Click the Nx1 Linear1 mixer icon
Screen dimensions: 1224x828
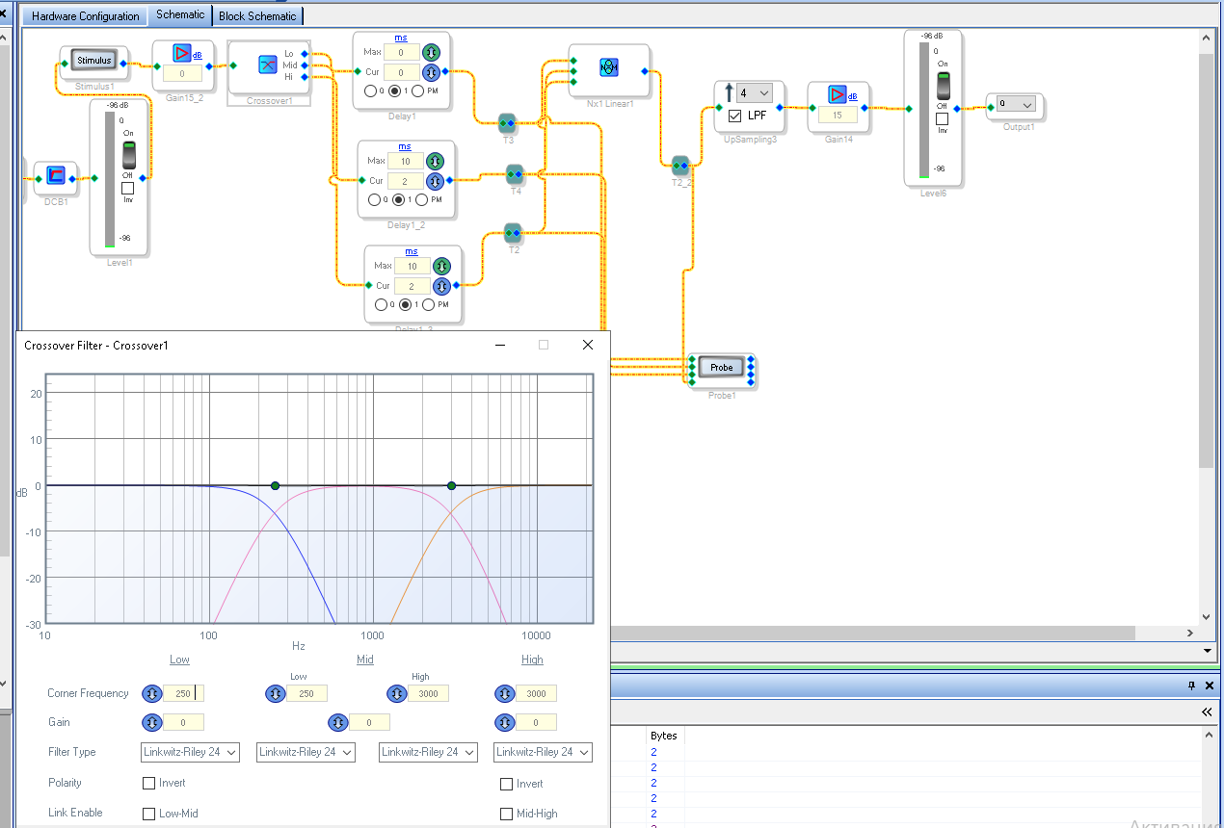pos(609,67)
